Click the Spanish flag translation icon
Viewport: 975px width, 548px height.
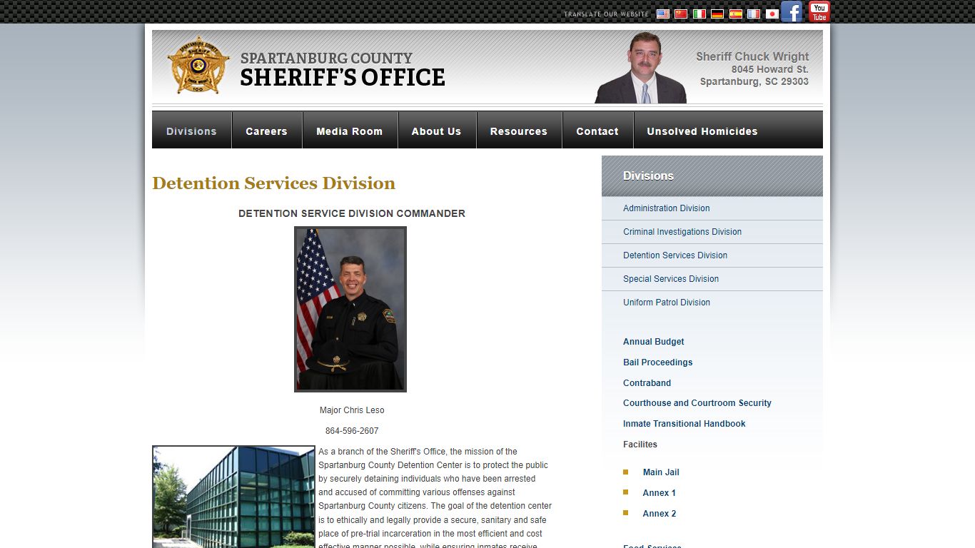click(x=736, y=14)
